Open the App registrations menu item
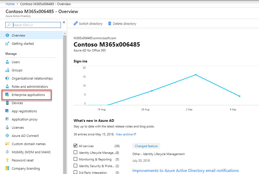 click(31, 111)
